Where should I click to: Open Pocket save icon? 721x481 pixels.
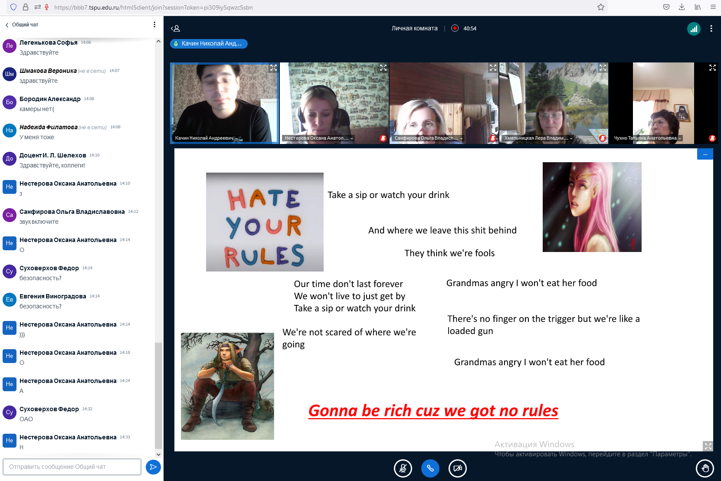(666, 7)
